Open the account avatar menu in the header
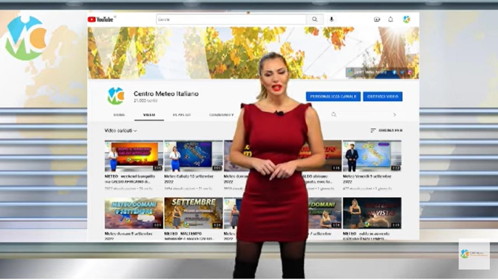Screen dimensions: 498x280 [407, 19]
